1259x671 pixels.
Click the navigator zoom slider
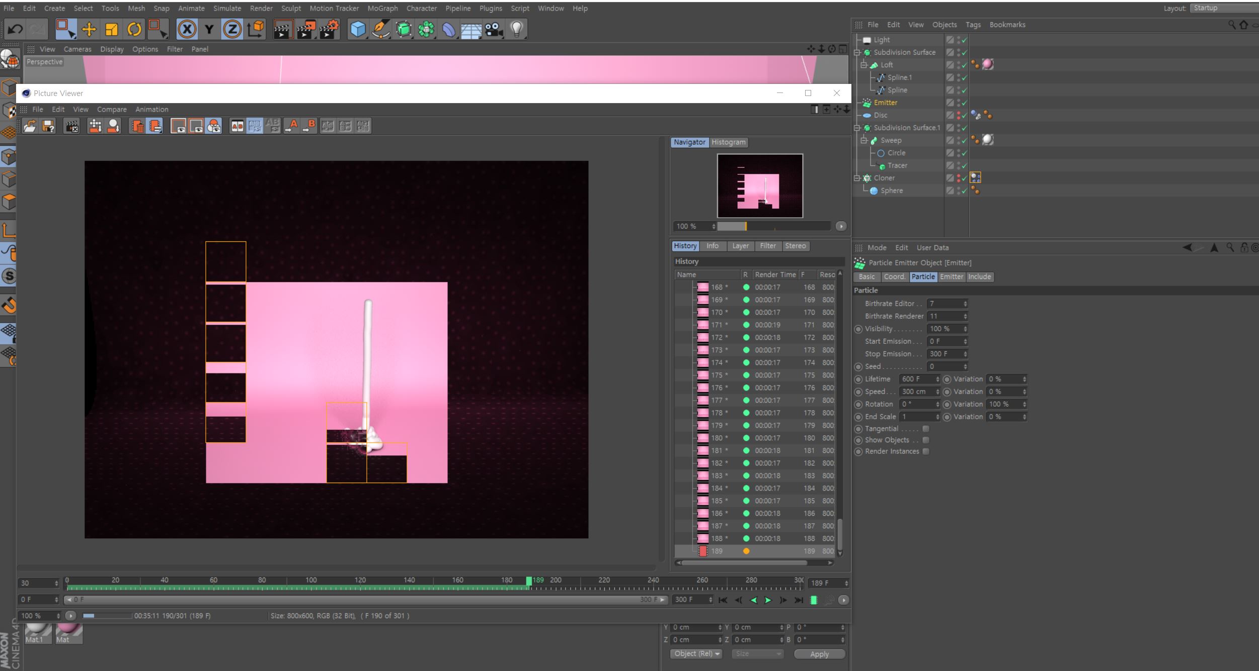coord(774,226)
